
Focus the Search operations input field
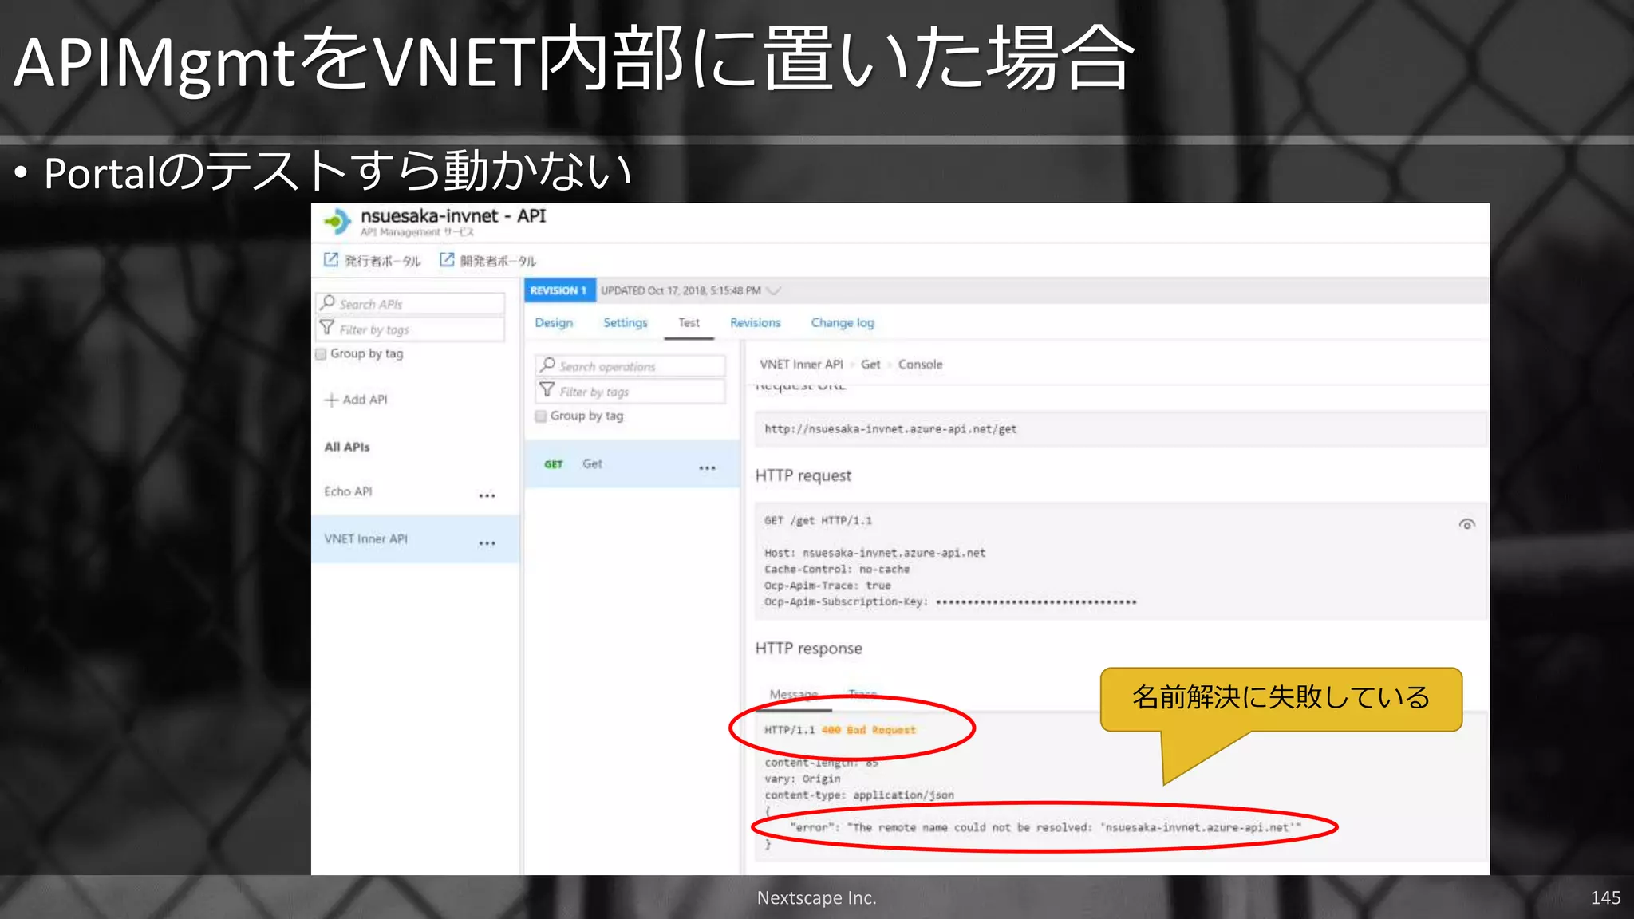(x=630, y=366)
